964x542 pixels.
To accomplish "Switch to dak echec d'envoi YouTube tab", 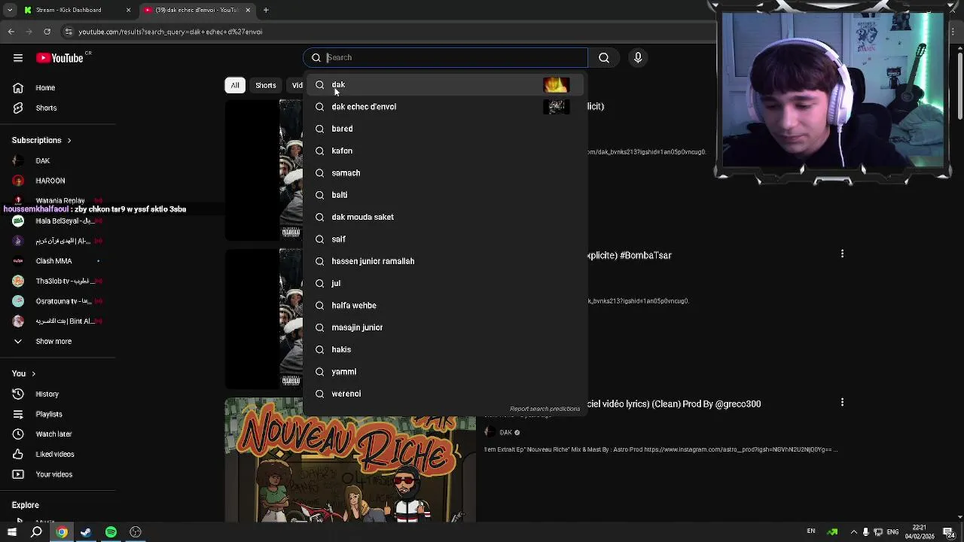I will tap(196, 10).
